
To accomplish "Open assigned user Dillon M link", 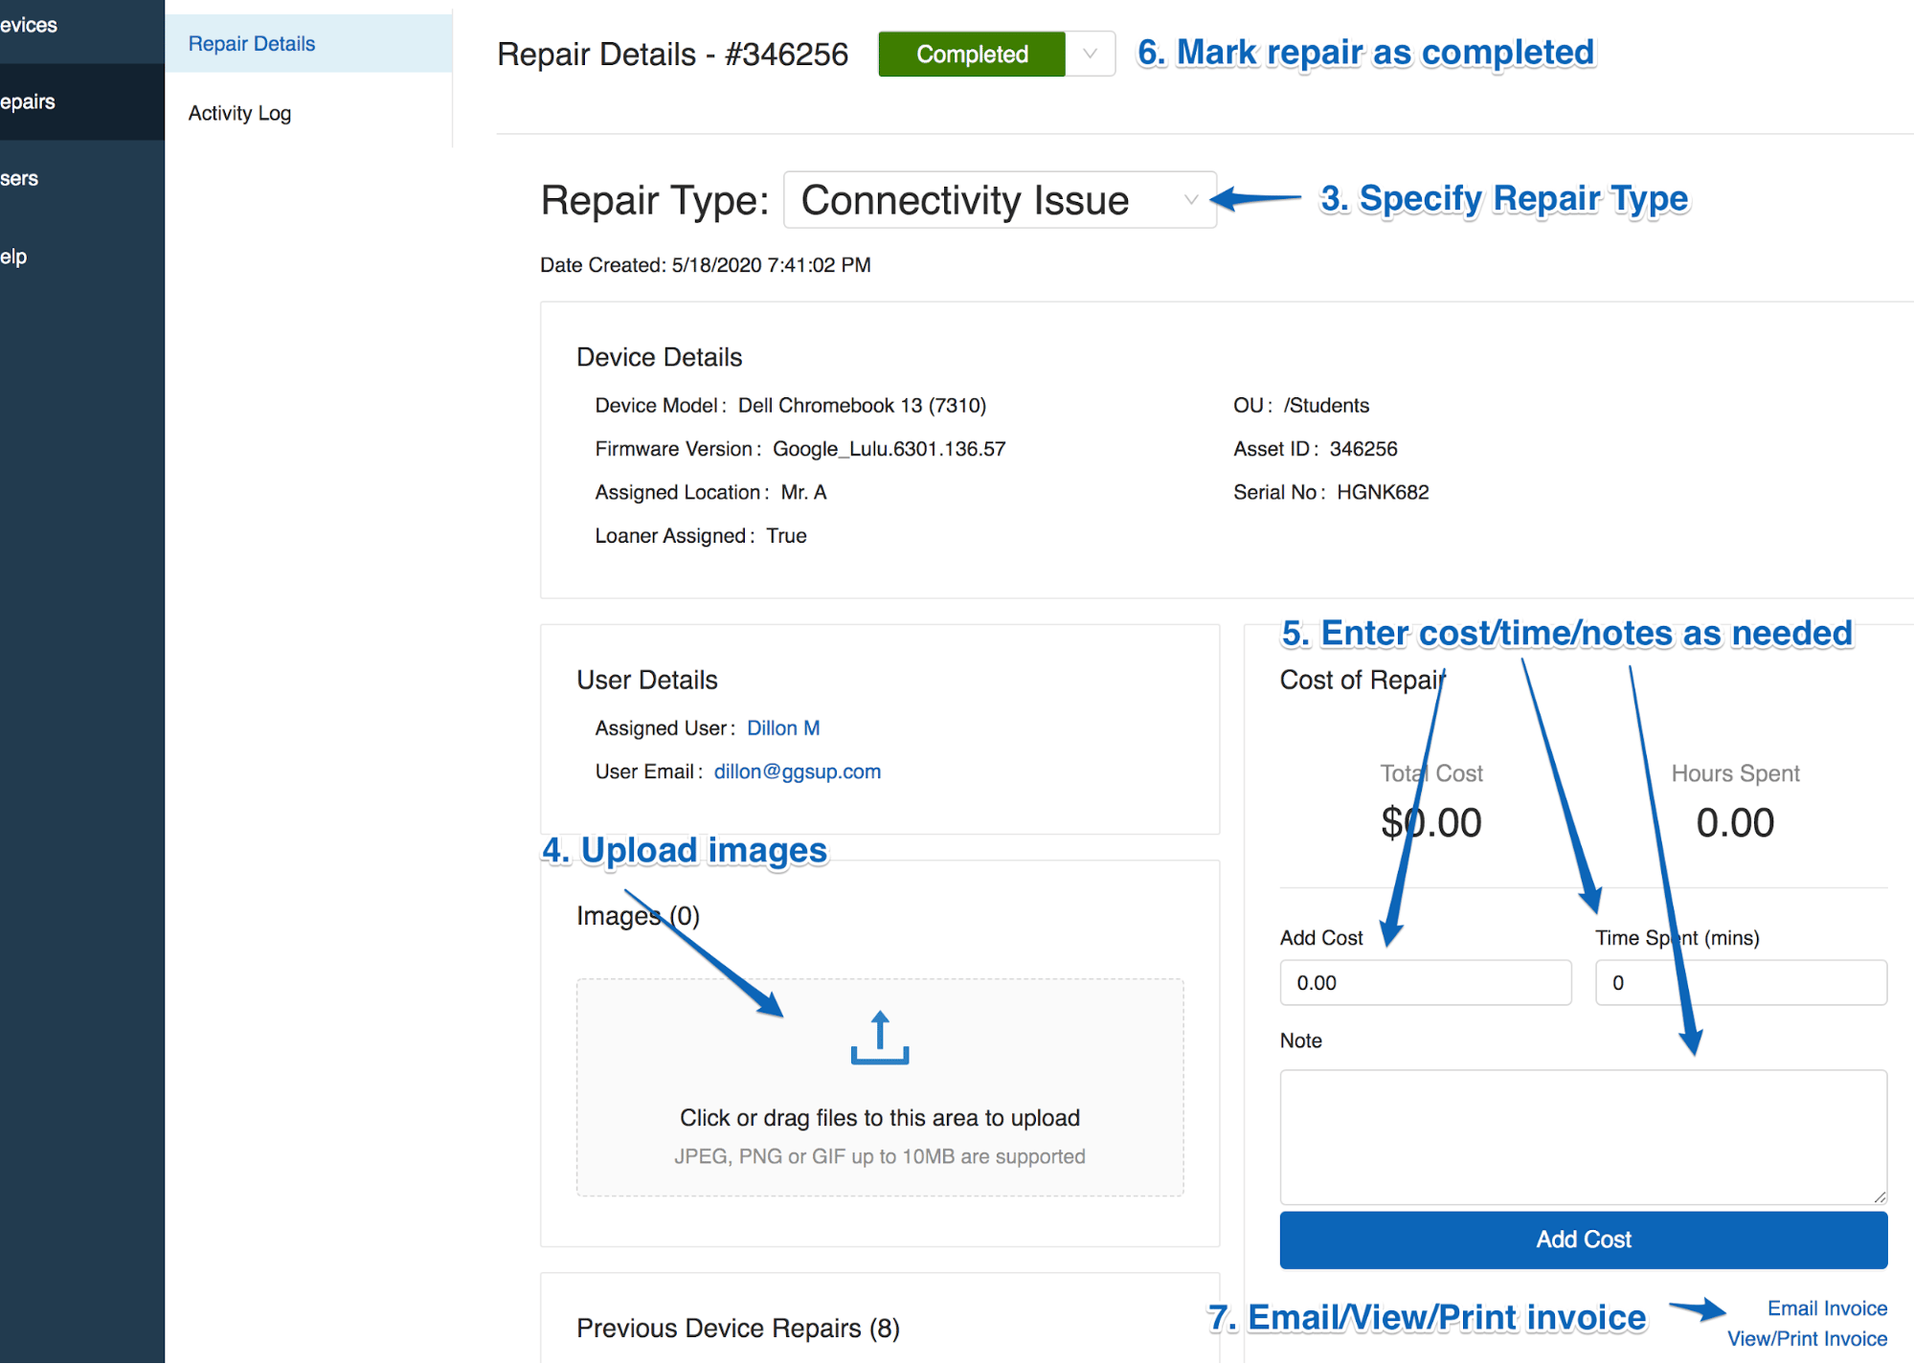I will point(783,728).
